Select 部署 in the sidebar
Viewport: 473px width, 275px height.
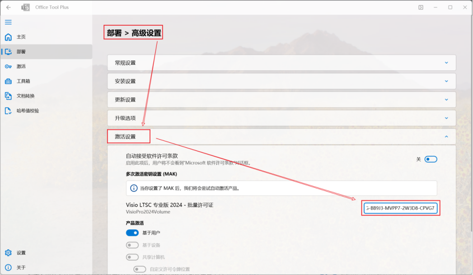pos(47,51)
